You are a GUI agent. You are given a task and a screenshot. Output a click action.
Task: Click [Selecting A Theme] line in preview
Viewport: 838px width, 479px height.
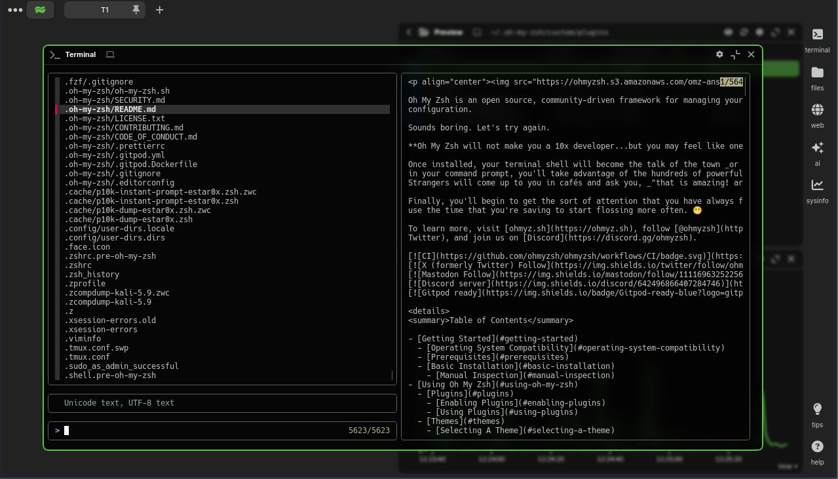521,431
